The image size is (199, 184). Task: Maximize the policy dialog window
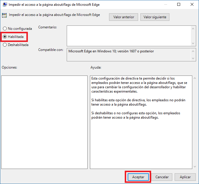click(x=179, y=4)
